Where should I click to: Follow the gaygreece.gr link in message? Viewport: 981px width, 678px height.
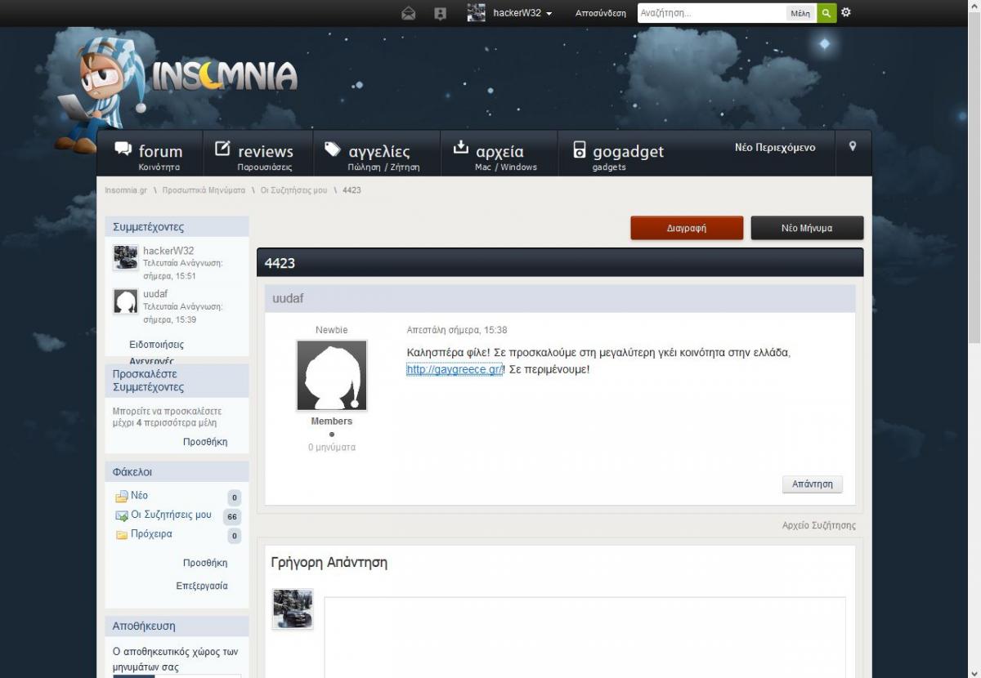[455, 370]
